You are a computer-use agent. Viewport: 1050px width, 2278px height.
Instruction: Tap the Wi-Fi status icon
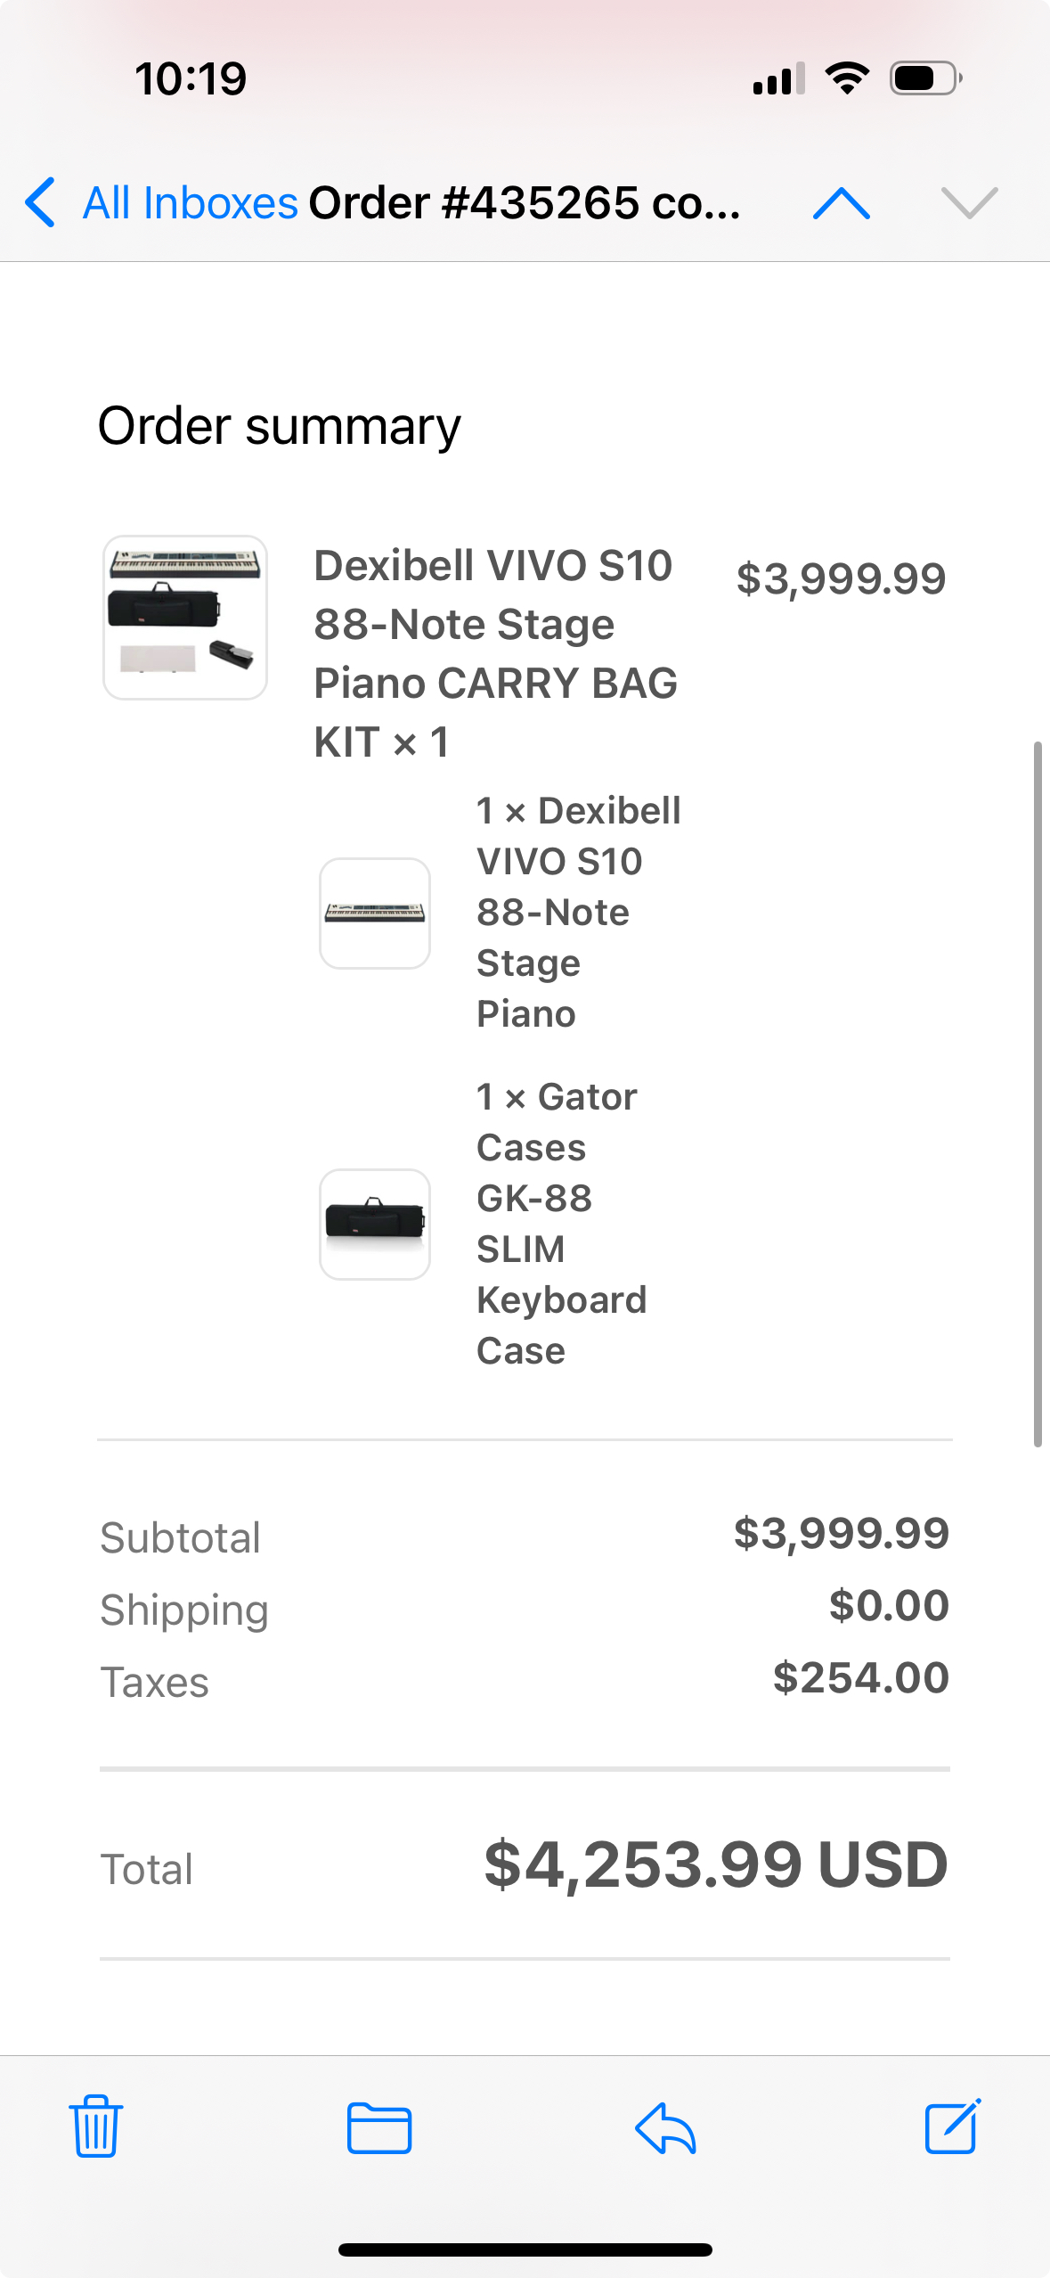847,78
